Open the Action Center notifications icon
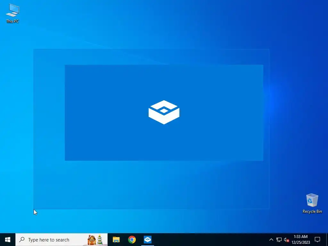 tap(317, 240)
